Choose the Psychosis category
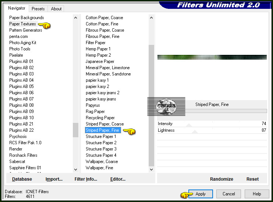 tap(18, 137)
